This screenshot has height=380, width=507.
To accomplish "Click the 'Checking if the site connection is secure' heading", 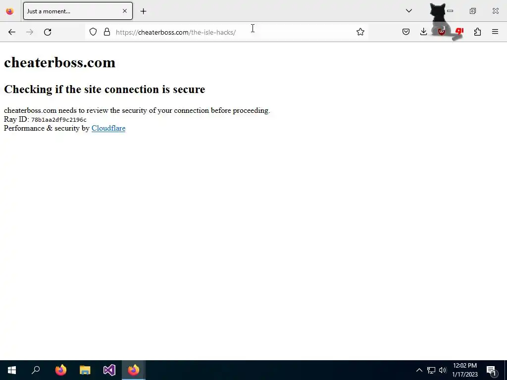I will [x=104, y=89].
